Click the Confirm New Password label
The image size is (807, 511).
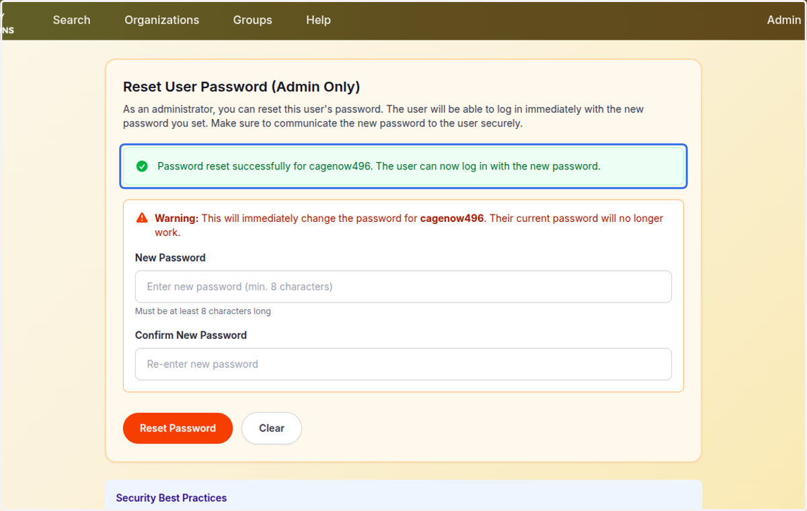pyautogui.click(x=191, y=335)
